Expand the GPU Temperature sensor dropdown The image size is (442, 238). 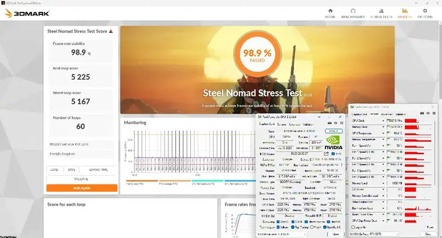[383, 133]
